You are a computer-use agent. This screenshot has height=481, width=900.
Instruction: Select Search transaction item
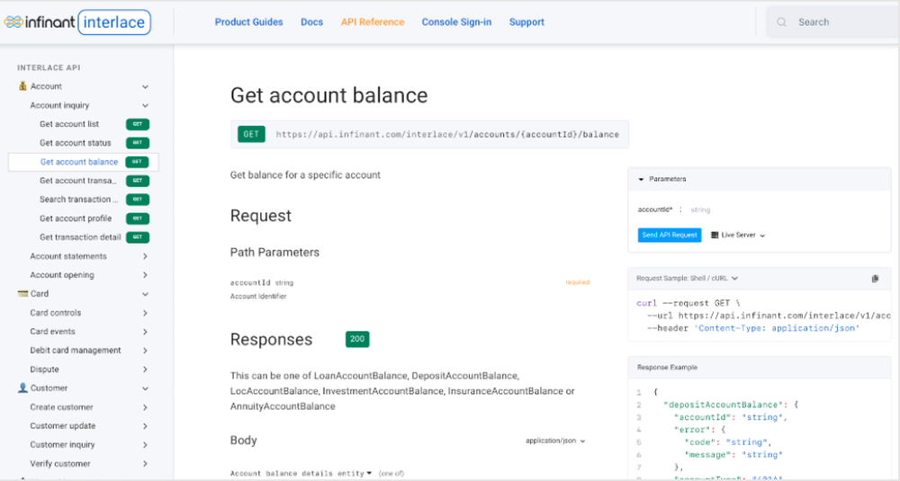click(x=78, y=200)
